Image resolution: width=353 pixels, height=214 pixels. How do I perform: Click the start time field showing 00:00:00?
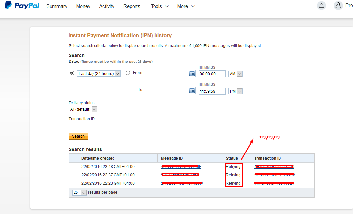(x=212, y=74)
